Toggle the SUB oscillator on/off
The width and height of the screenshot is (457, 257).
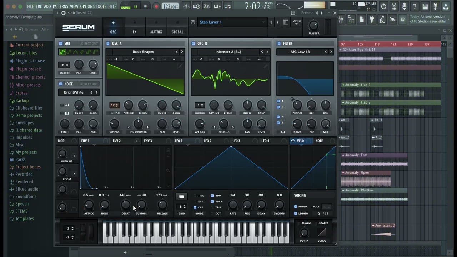pos(60,44)
